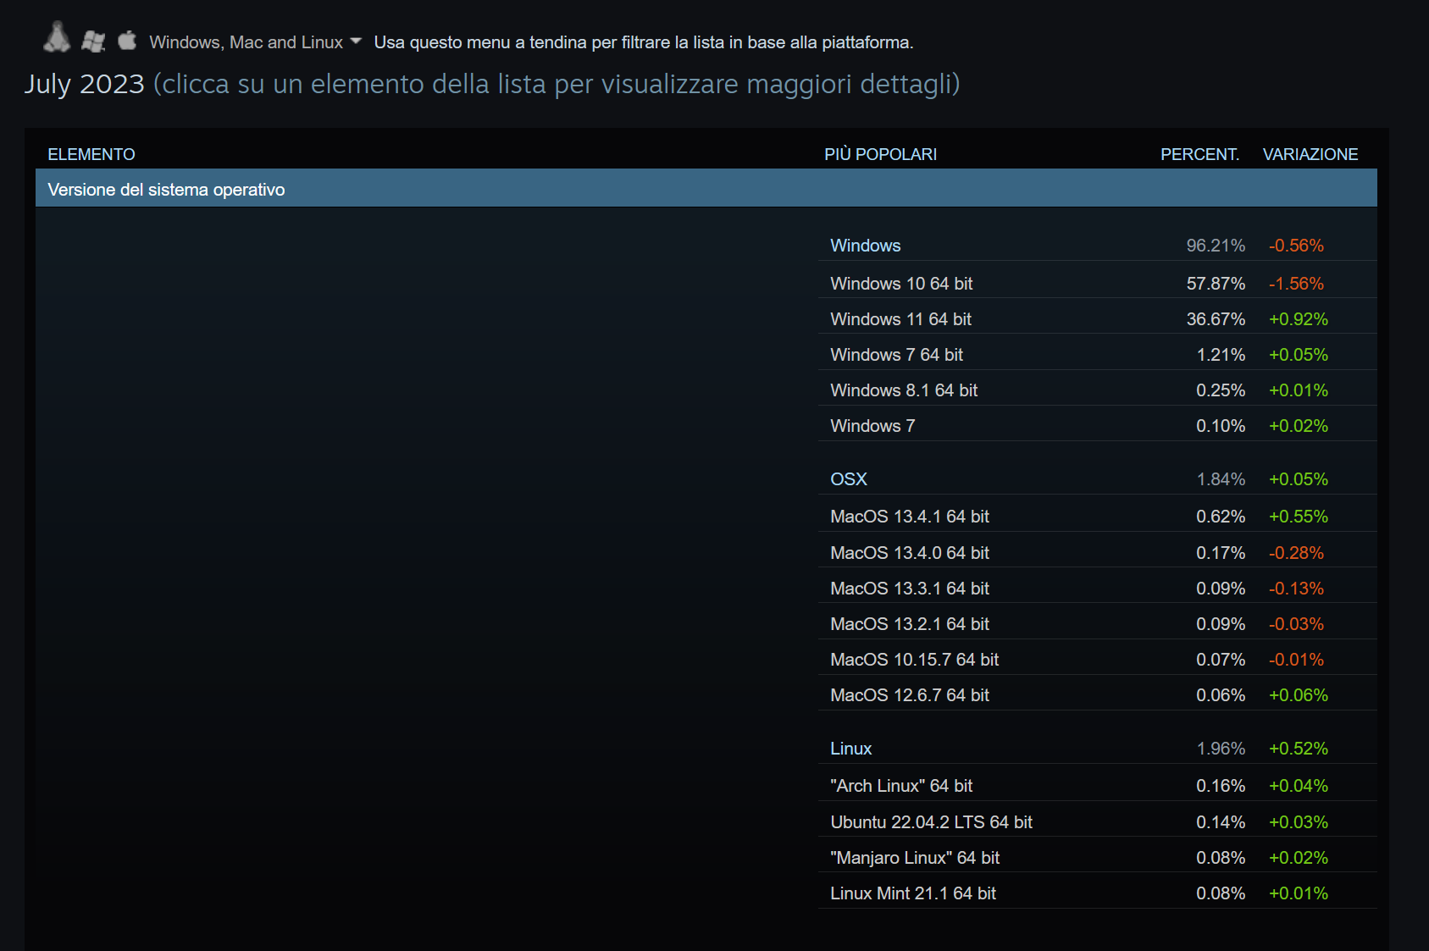Select the Ubuntu 22.04.2 LTS 64 bit row
Viewport: 1429px width, 951px height.
(1097, 821)
